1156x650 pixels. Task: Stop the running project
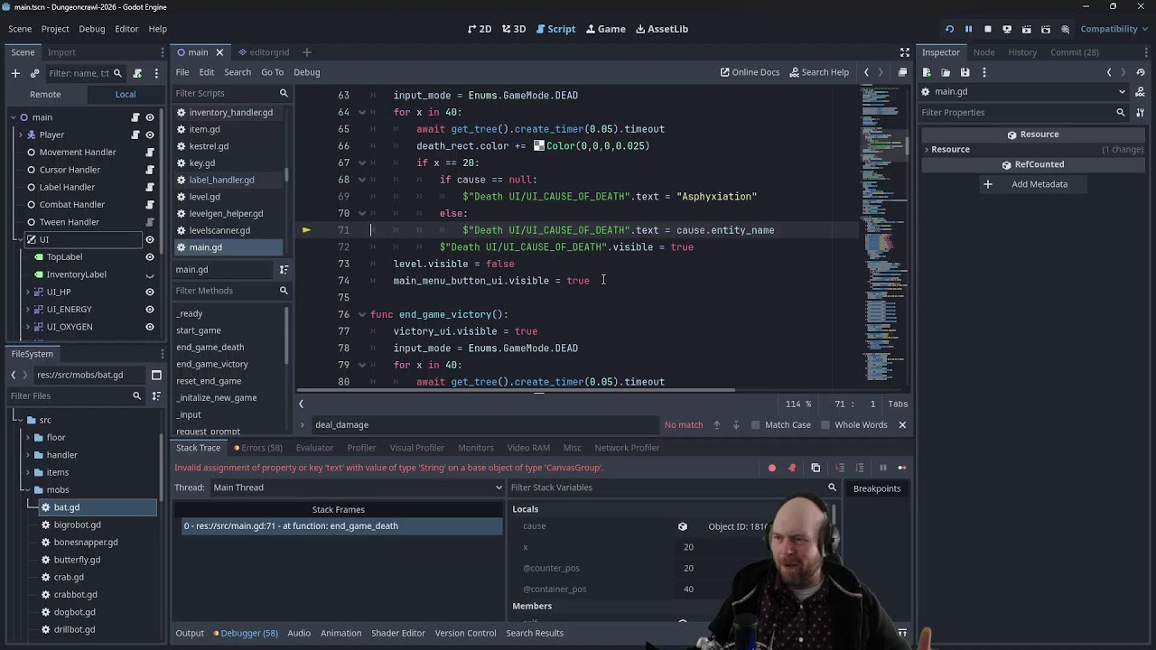pyautogui.click(x=988, y=29)
